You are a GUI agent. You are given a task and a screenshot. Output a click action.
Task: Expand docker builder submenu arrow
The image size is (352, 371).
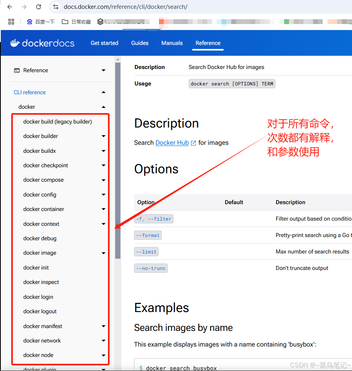(104, 136)
